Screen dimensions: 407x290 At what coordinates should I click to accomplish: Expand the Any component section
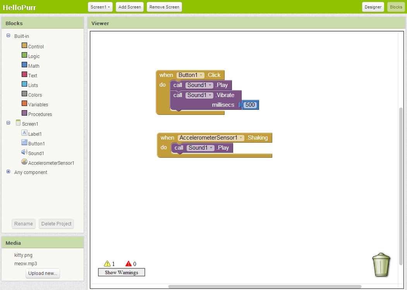click(9, 172)
